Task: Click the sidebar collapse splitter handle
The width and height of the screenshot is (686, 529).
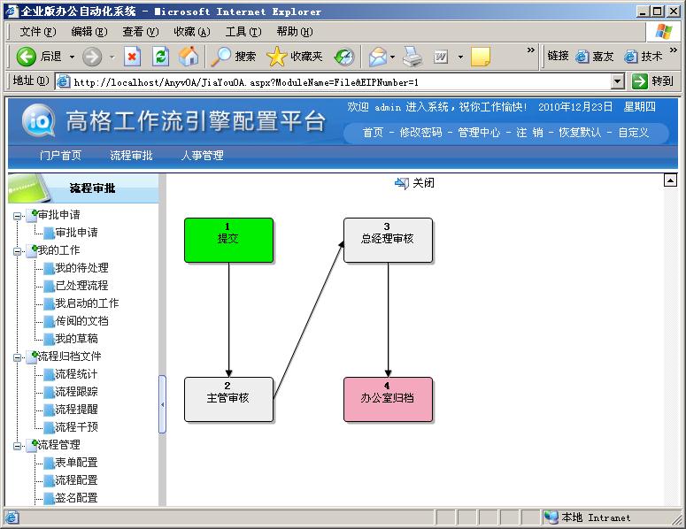Action: click(162, 404)
